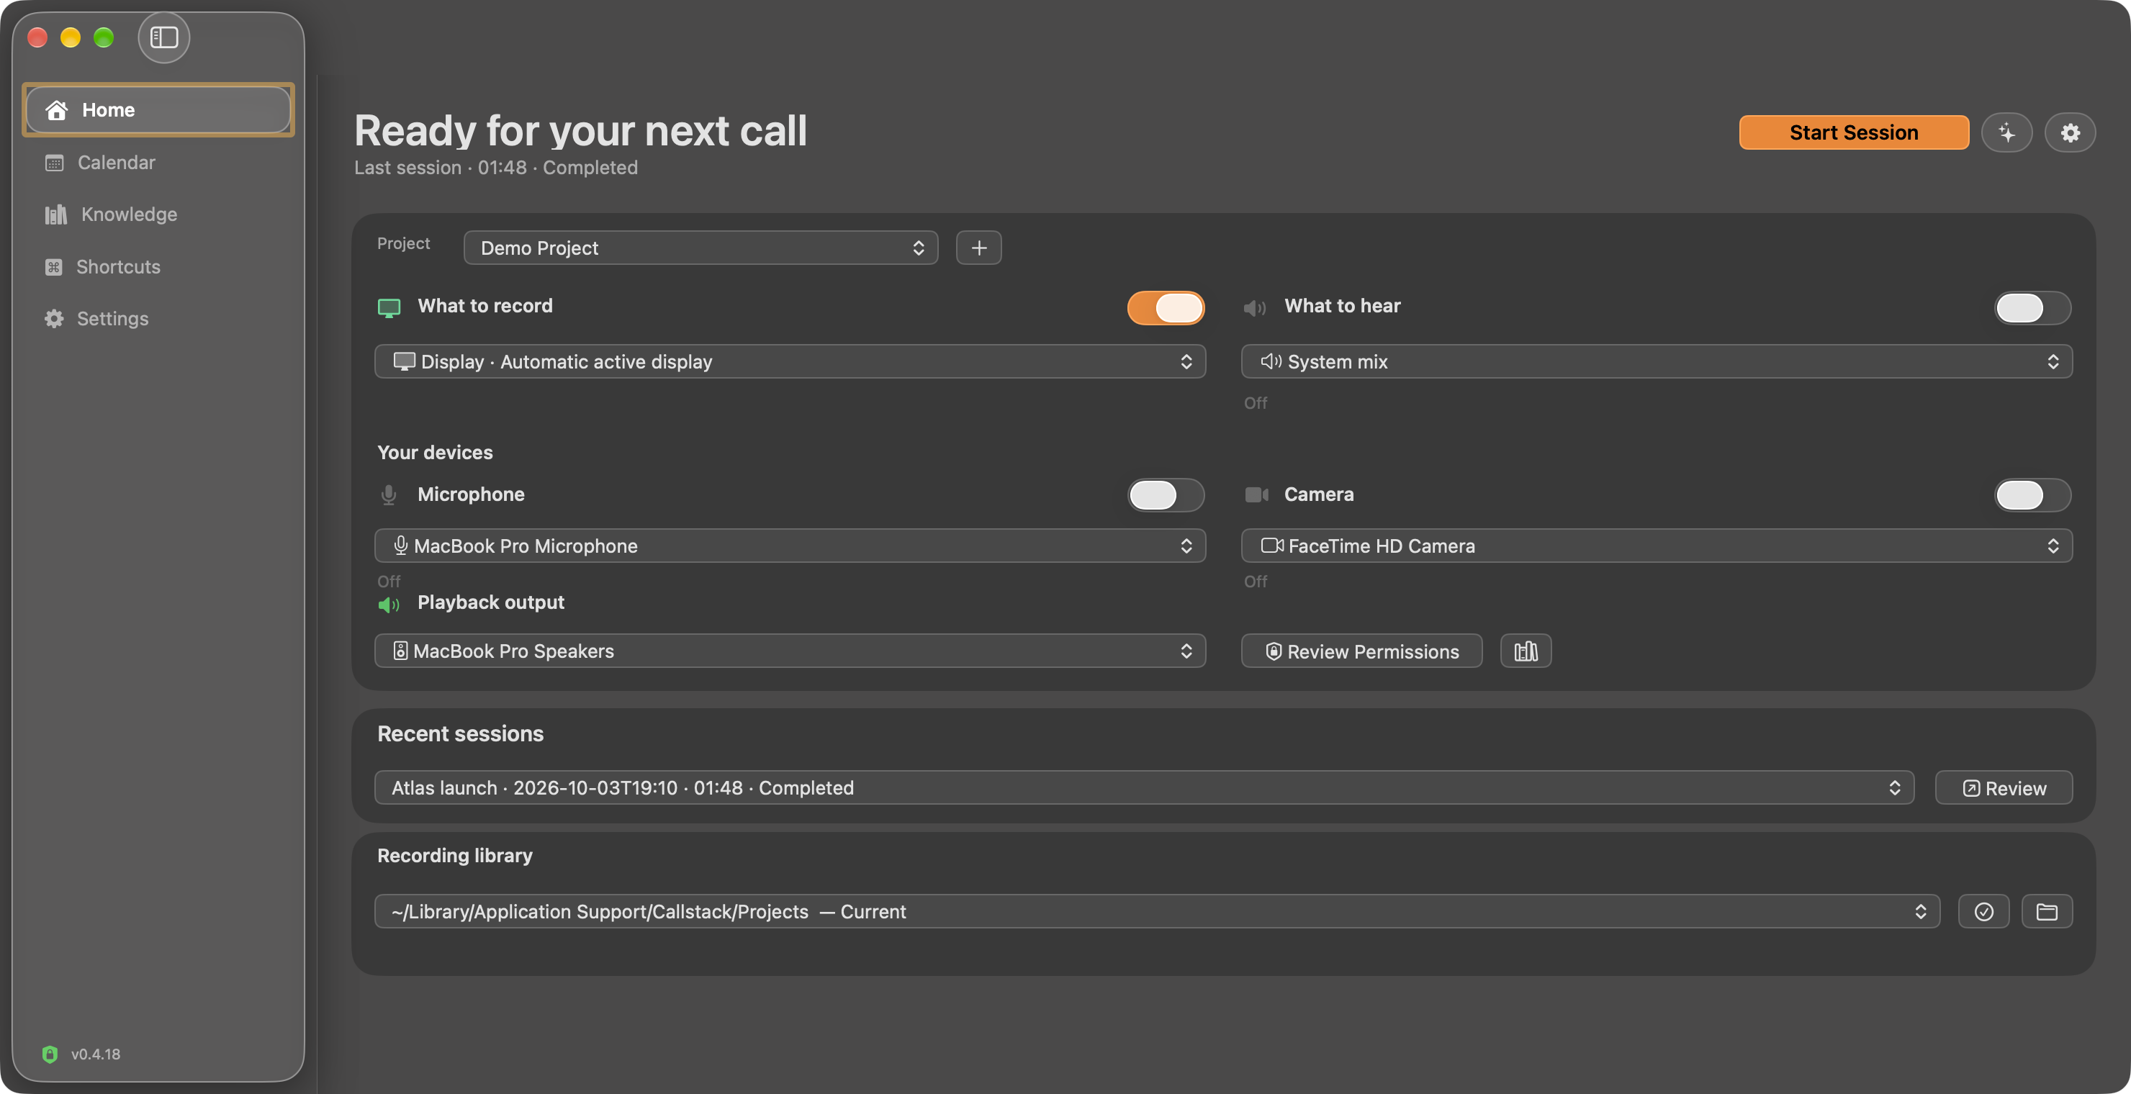Disable the What to record toggle

click(1166, 307)
